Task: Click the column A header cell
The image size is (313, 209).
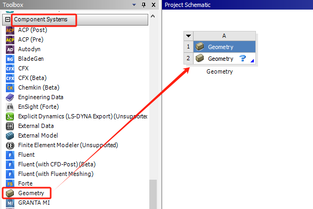Action: click(224, 36)
